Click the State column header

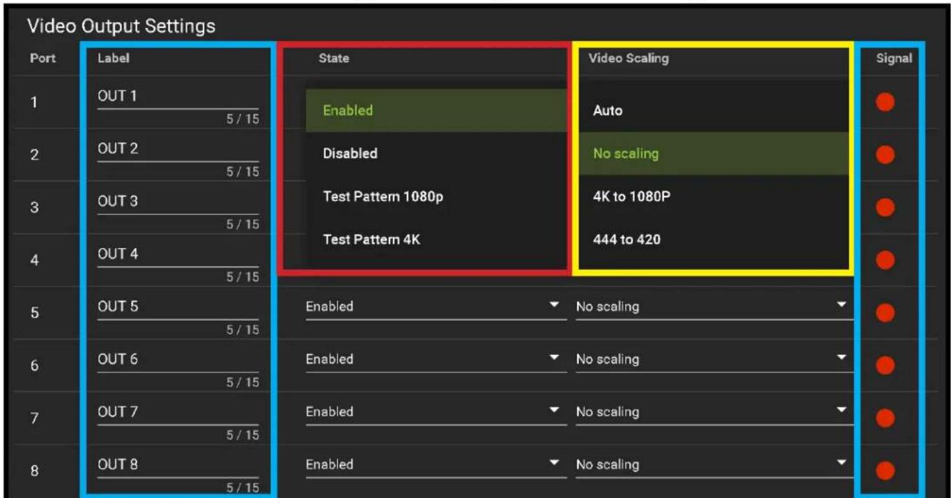click(334, 58)
